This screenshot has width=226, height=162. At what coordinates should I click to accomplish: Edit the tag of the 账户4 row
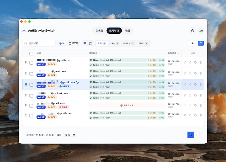click(195, 95)
